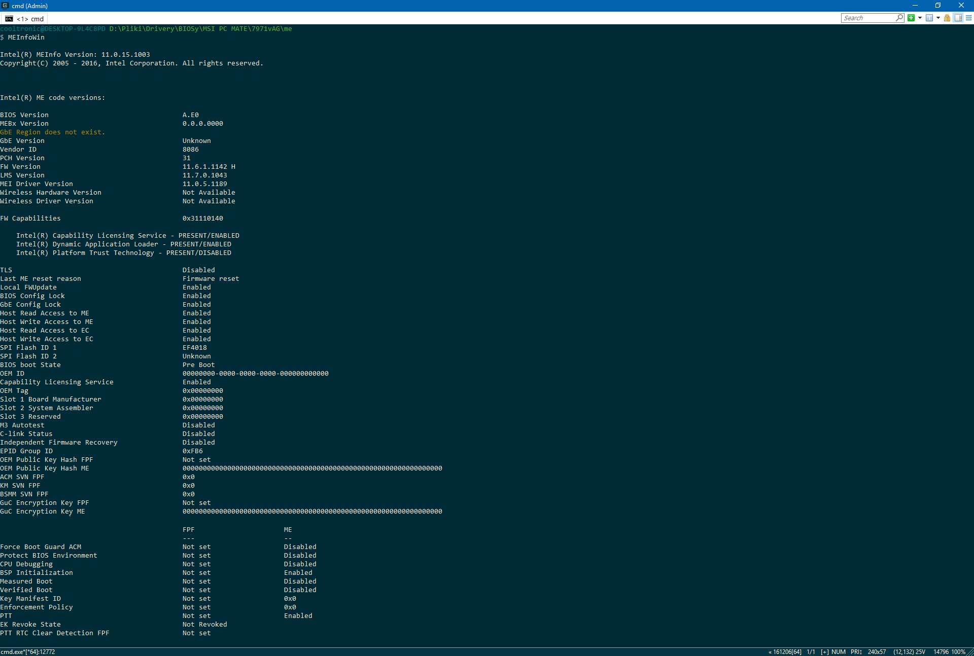Screen dimensions: 974x656
Task: Click the resize grip at status bar corner
Action: click(970, 652)
